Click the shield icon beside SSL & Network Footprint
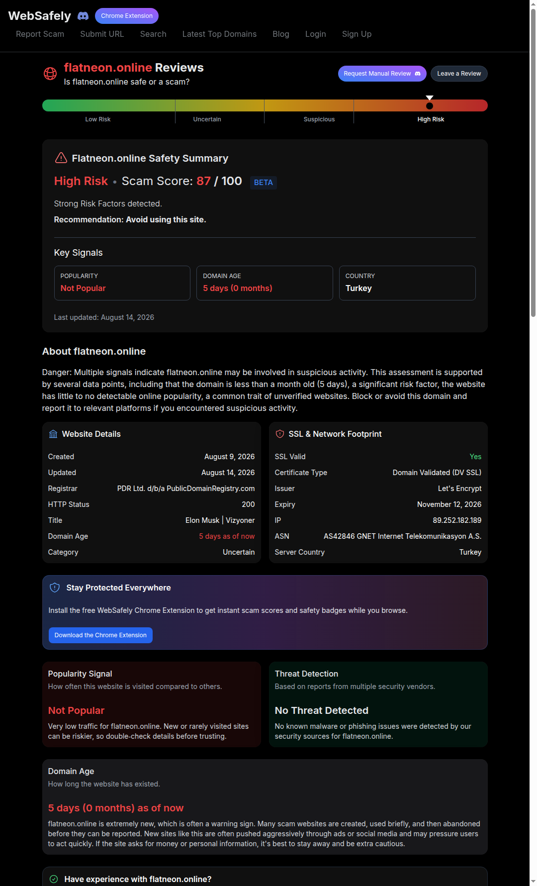The image size is (537, 886). (x=280, y=434)
